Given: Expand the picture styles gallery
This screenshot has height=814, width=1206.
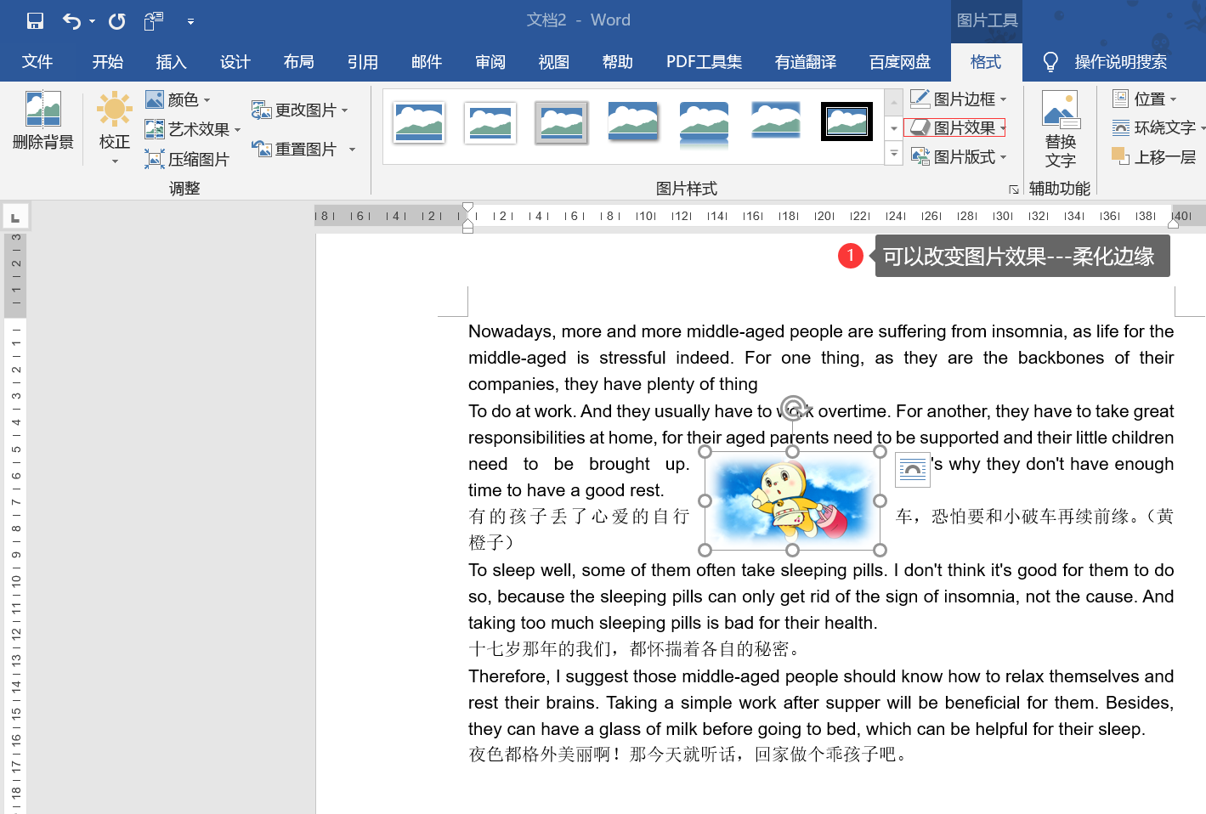Looking at the screenshot, I should (x=893, y=153).
